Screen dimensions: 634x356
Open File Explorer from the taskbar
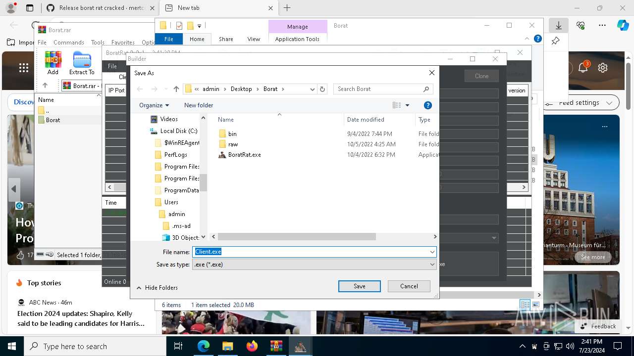click(x=227, y=346)
